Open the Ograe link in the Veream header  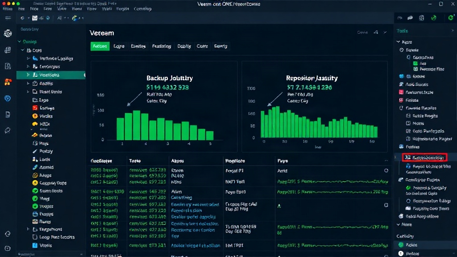point(362,32)
